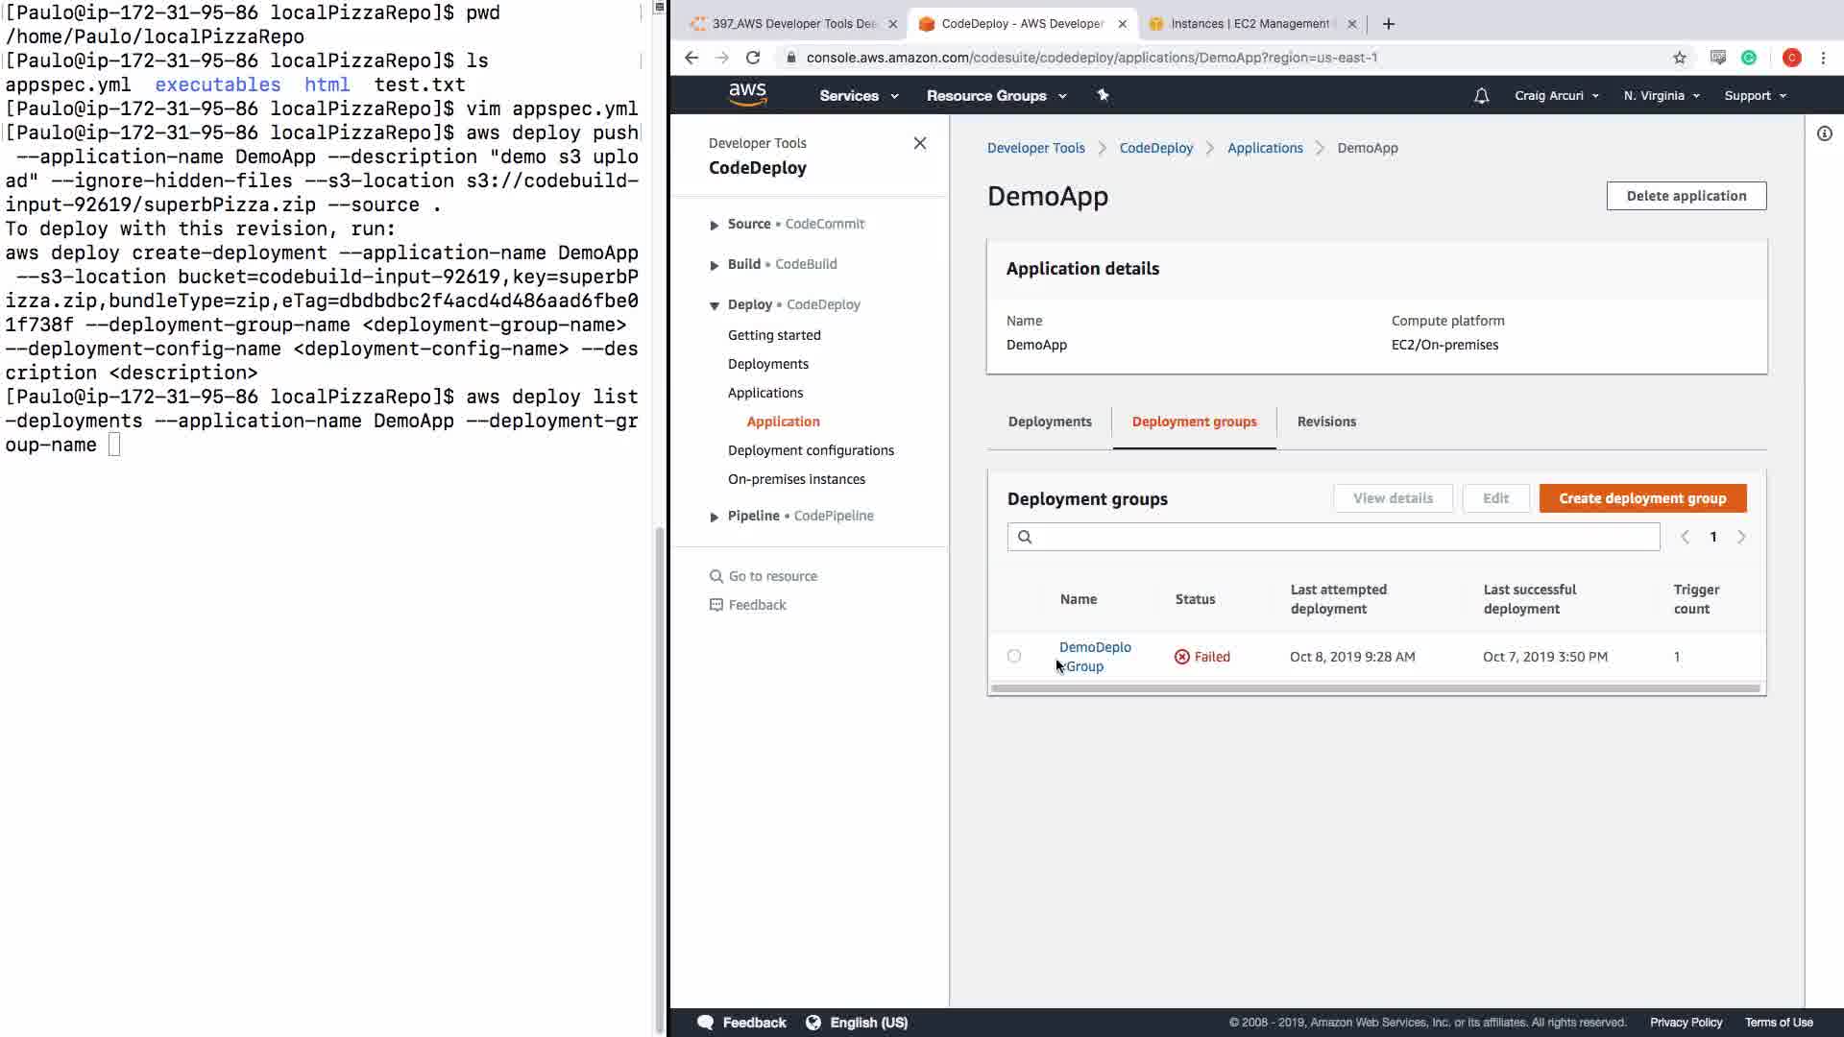Screen dimensions: 1844x1037
Task: Go back using browser back arrow
Action: coord(691,58)
